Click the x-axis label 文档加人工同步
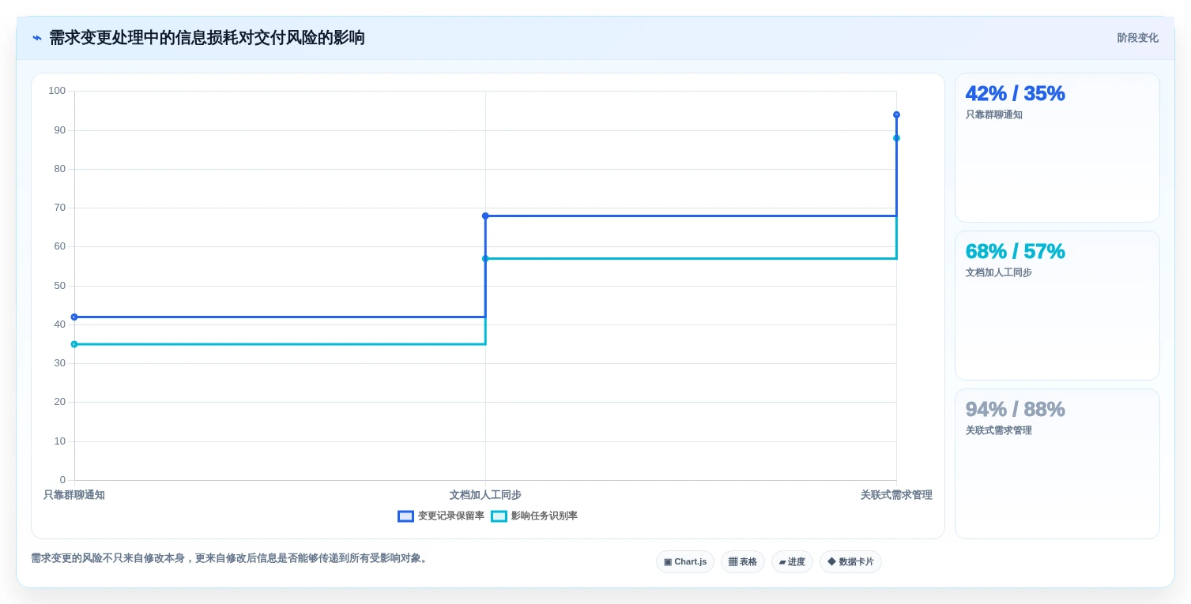The image size is (1191, 604). [x=485, y=495]
